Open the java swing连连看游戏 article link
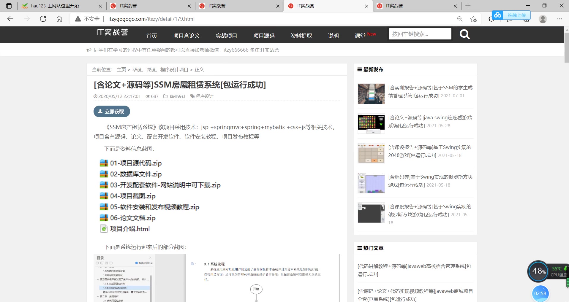The height and width of the screenshot is (302, 569). [430, 122]
